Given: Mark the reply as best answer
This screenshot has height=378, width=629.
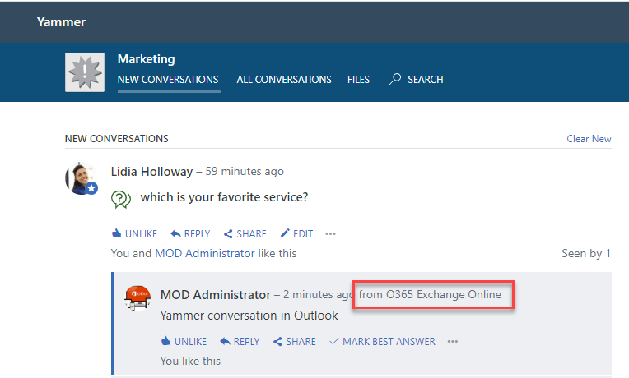Looking at the screenshot, I should 382,342.
